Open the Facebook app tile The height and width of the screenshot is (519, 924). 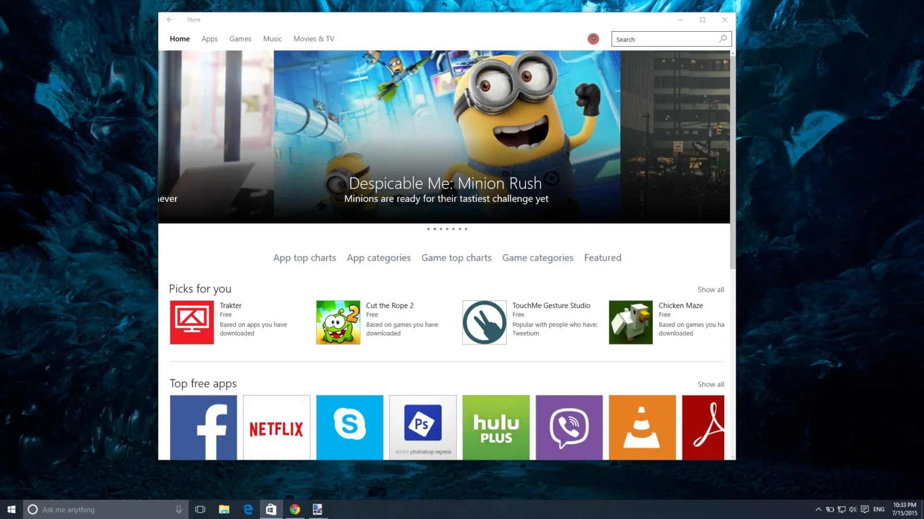pos(203,427)
